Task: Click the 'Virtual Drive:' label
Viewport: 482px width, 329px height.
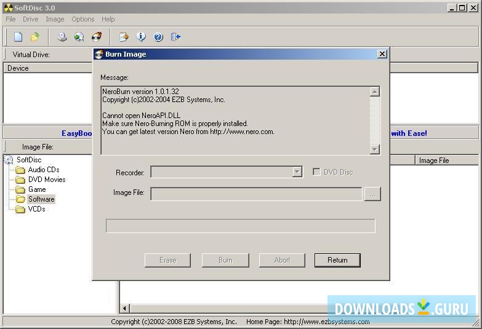Action: (x=31, y=55)
